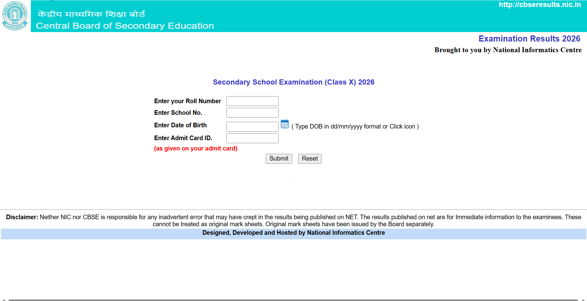Click the red admit card note text
This screenshot has width=587, height=301.
[195, 148]
